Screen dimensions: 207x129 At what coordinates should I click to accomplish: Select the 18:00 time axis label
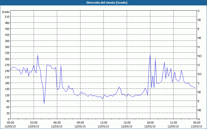150,123
